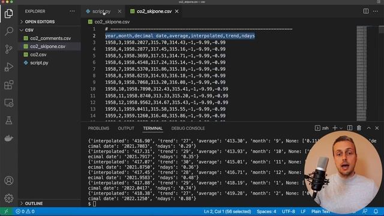This screenshot has width=384, height=216.
Task: Open the Source Control view
Action: 9,49
